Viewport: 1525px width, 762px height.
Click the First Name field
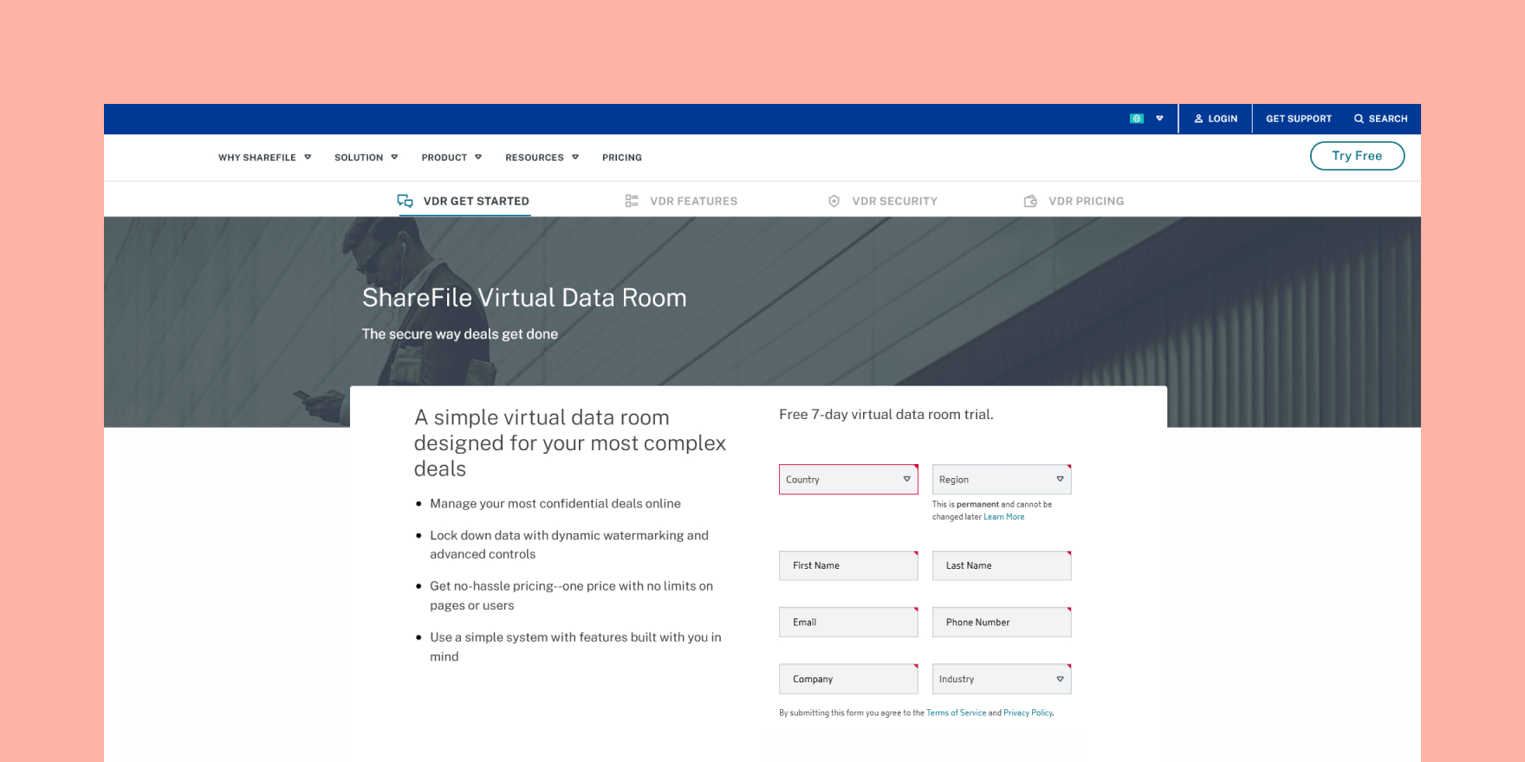(848, 565)
